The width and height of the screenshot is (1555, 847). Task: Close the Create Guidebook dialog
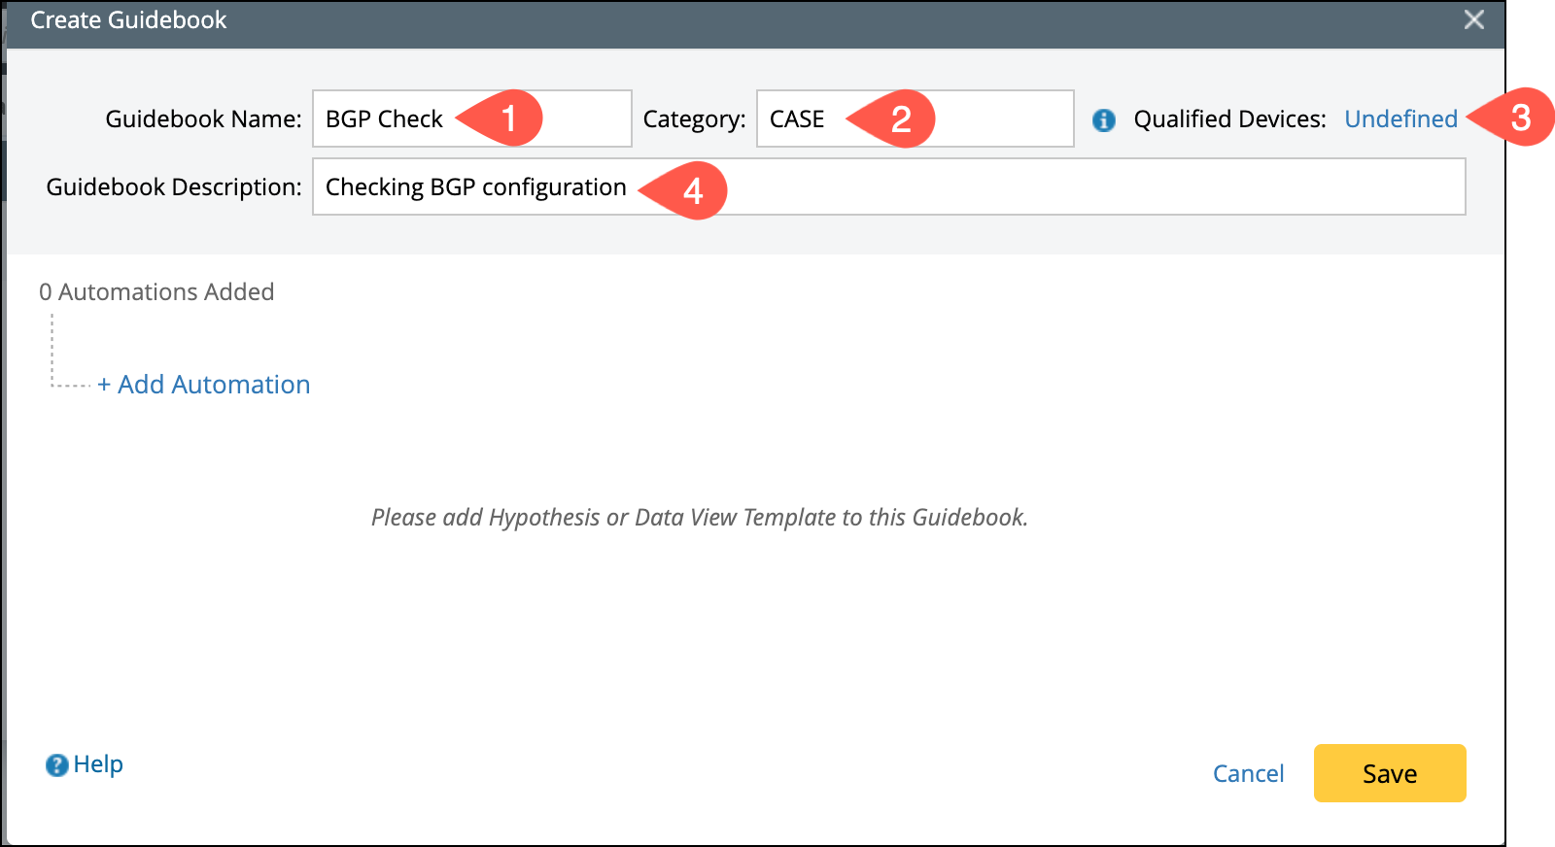(x=1473, y=19)
